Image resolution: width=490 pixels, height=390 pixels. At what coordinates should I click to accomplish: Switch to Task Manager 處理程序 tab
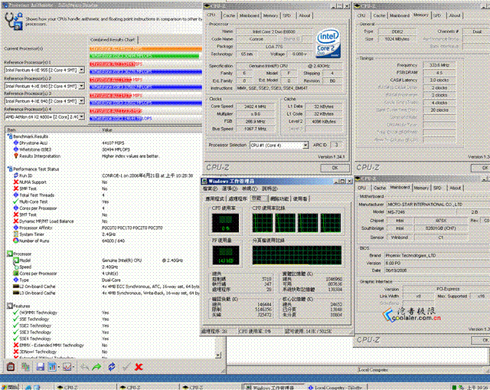click(x=238, y=198)
